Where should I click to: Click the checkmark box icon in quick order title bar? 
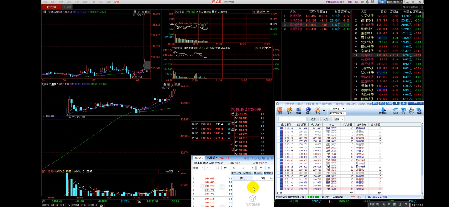click(260, 158)
